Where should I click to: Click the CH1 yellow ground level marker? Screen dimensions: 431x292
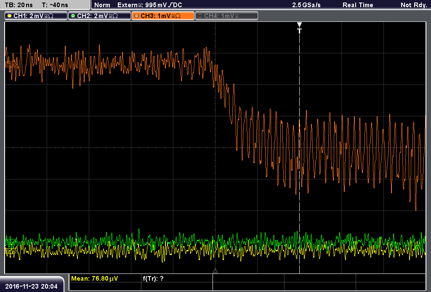(x=11, y=251)
